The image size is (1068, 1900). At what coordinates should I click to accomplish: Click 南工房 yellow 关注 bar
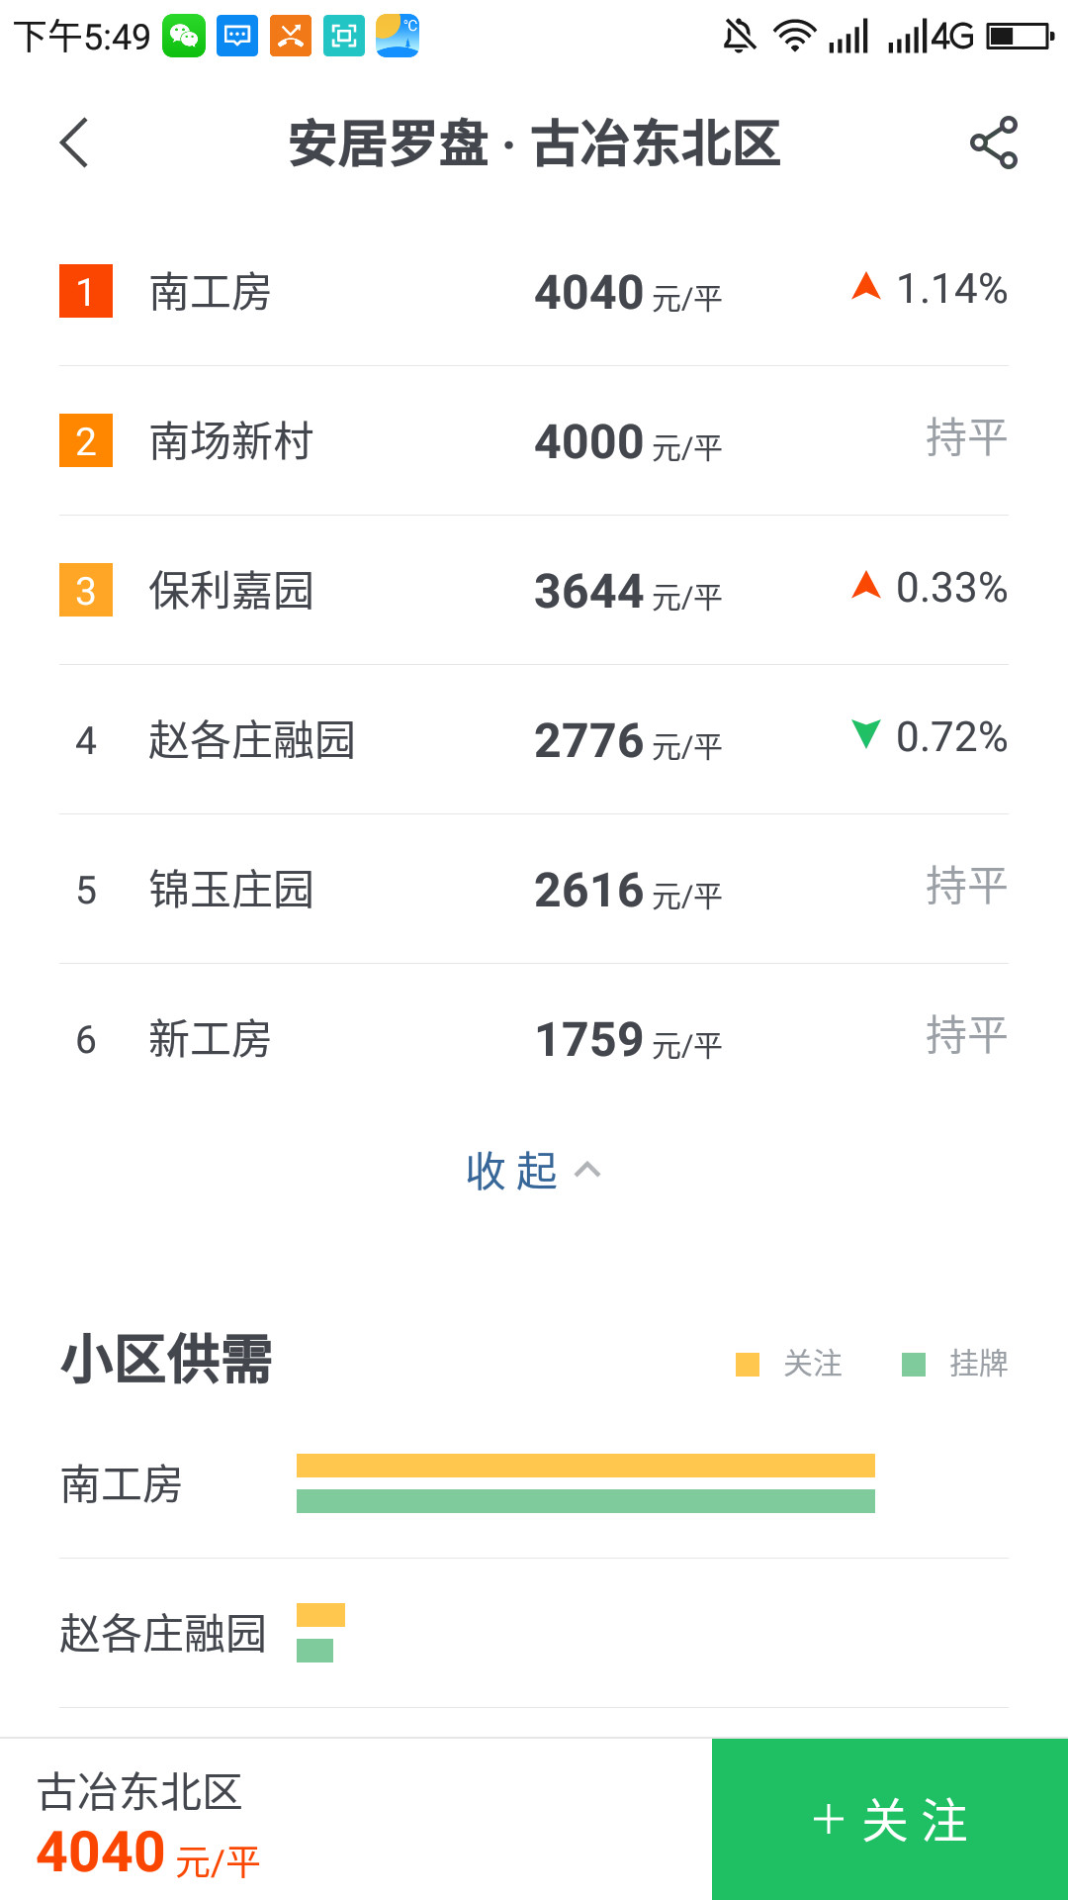(x=585, y=1466)
